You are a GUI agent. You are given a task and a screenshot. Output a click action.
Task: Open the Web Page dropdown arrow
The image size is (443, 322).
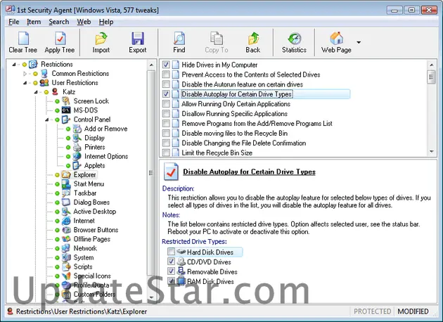click(359, 42)
